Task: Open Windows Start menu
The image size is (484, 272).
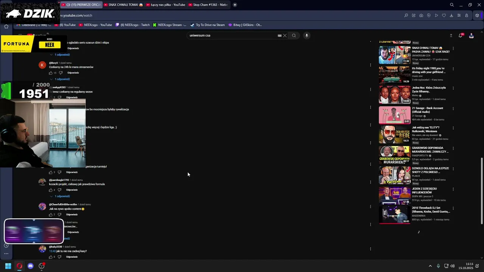Action: pos(8,266)
